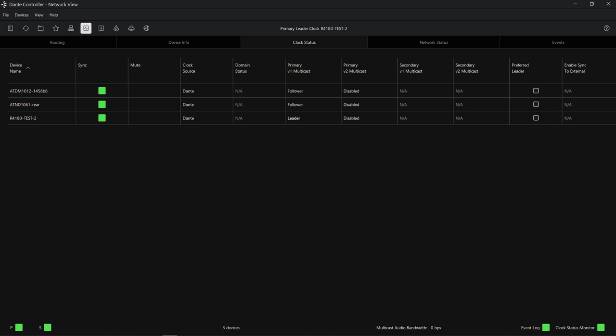Screen dimensions: 616x336
Task: Click the square plus icon in toolbar
Action: point(101,28)
